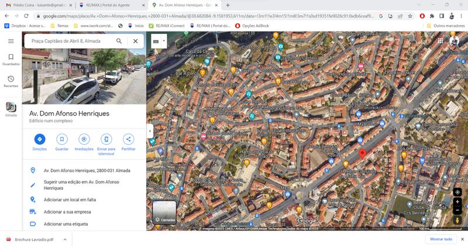Open the Camadas layers switcher
Image resolution: width=468 pixels, height=248 pixels.
click(x=164, y=212)
